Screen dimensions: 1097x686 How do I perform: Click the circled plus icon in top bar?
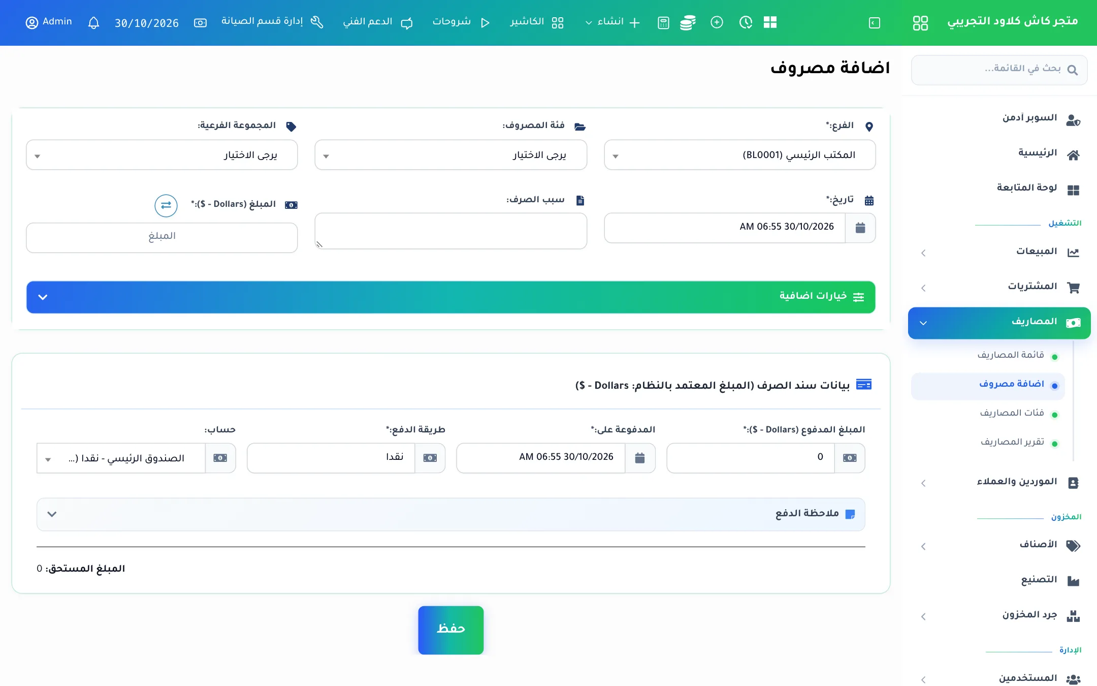[717, 22]
